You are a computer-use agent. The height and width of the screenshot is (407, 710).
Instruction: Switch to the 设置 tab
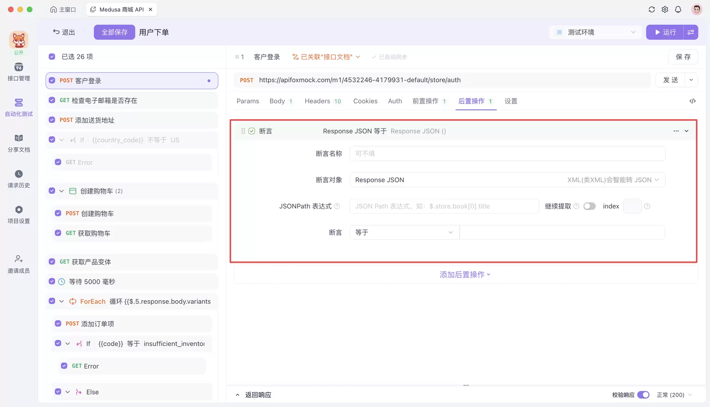[511, 101]
